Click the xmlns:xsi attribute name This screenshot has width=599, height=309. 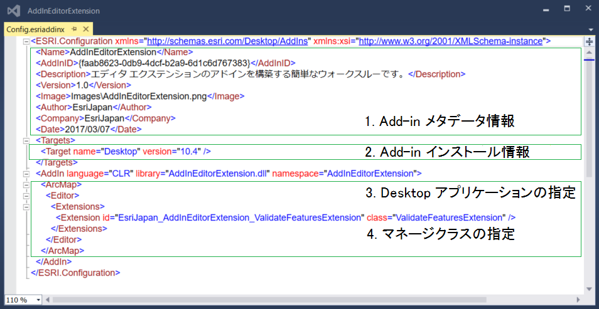(333, 41)
